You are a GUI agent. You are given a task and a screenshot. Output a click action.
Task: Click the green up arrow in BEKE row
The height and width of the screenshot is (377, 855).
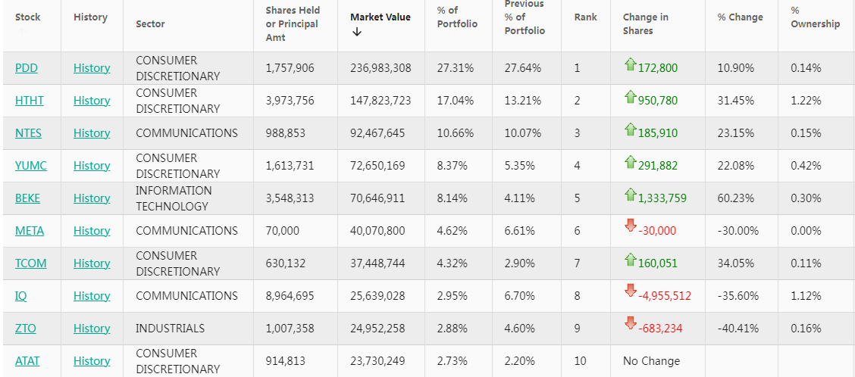coord(630,196)
